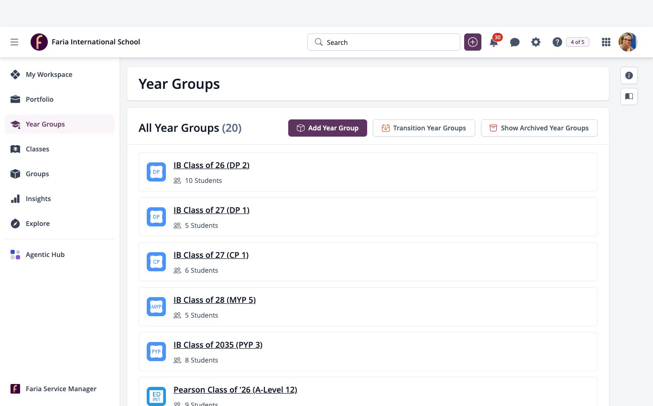The image size is (653, 406).
Task: Click the DP badge for IB Class of 26
Action: click(x=156, y=172)
